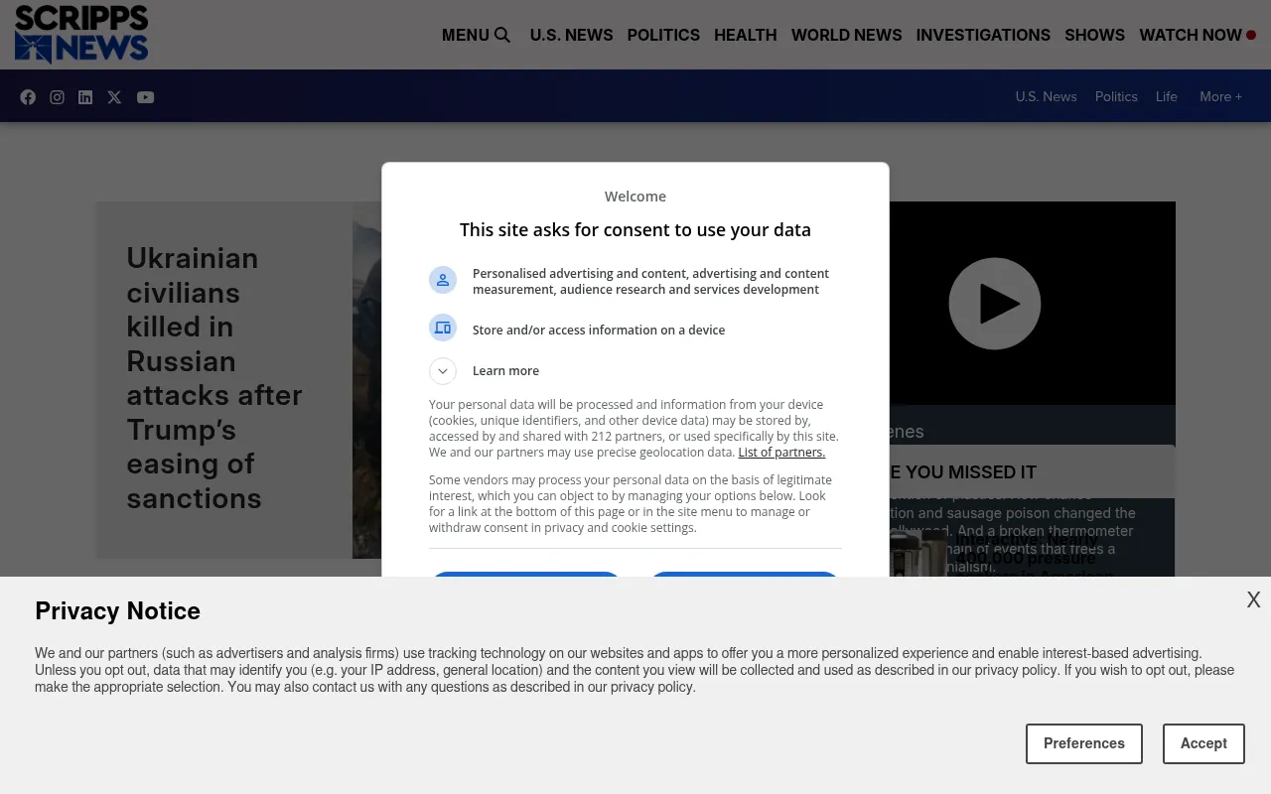
Task: Click the 'Learn more' text label
Action: point(505,371)
